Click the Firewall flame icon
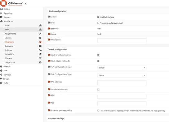Screen dimensions: 169x122 (1, 67)
